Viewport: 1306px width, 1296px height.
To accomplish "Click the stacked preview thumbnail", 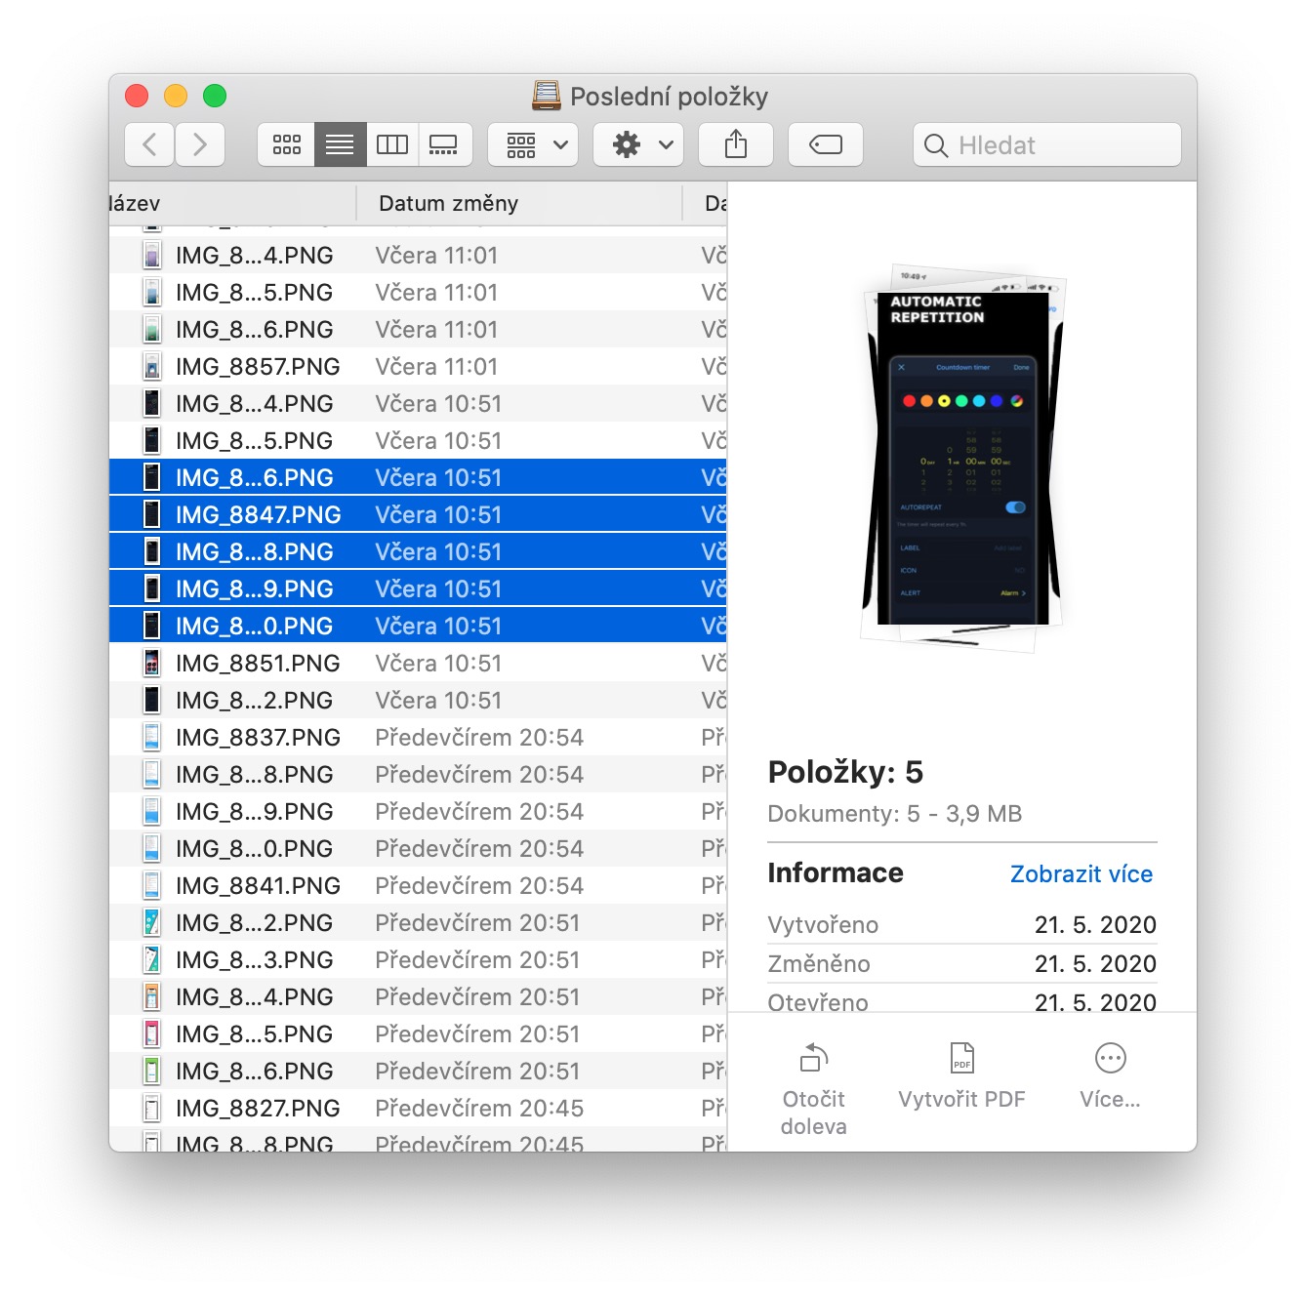I will click(x=963, y=459).
